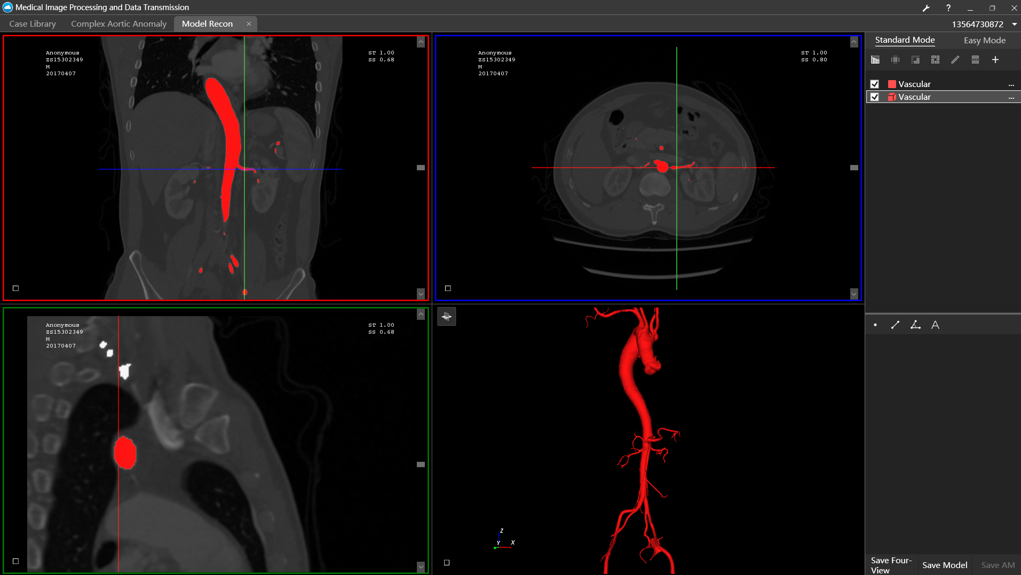
Task: Maximize the axial view with corner square
Action: click(448, 288)
